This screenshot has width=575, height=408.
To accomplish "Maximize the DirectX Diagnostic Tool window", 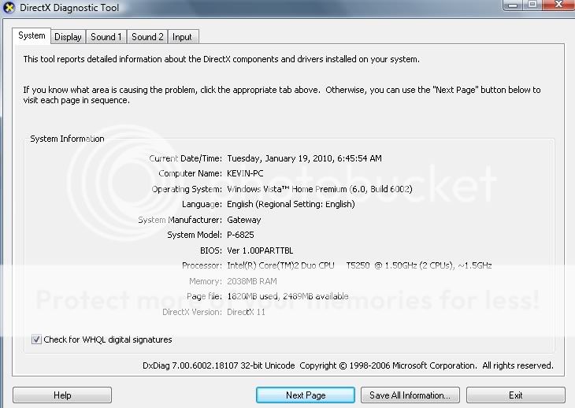I will (x=532, y=5).
